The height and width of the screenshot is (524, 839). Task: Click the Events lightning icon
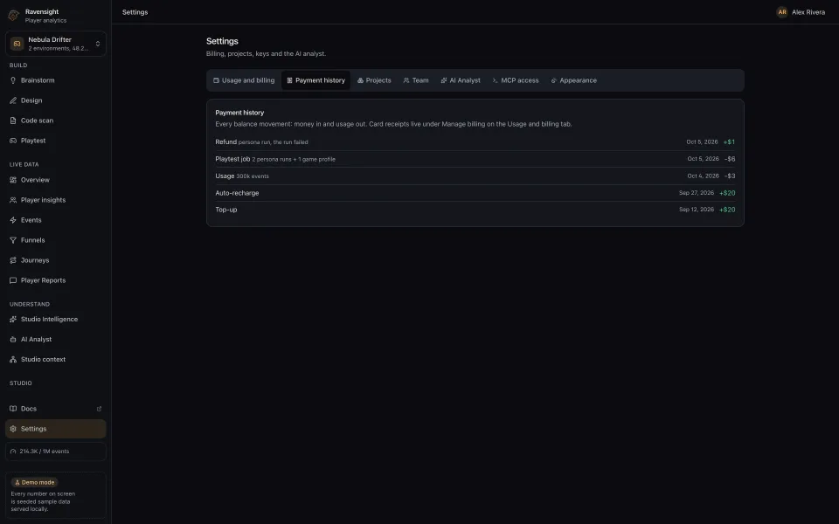coord(13,220)
